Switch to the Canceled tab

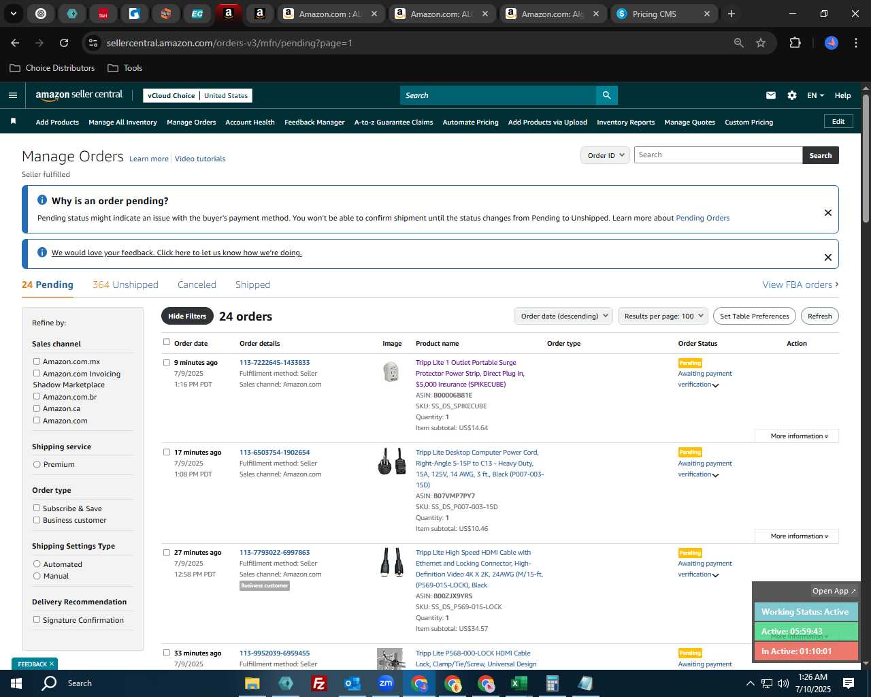coord(197,285)
